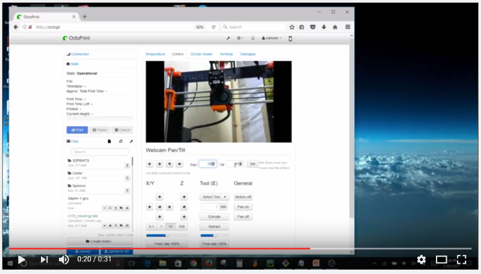
Task: Select the 10 jog distance
Action: coord(170,227)
